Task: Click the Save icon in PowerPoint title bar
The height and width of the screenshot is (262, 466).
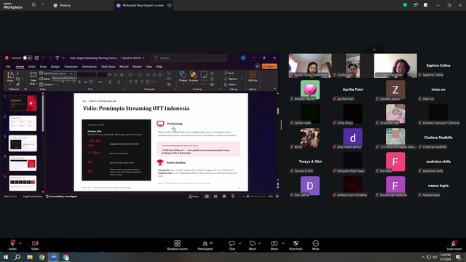Action: click(36, 58)
